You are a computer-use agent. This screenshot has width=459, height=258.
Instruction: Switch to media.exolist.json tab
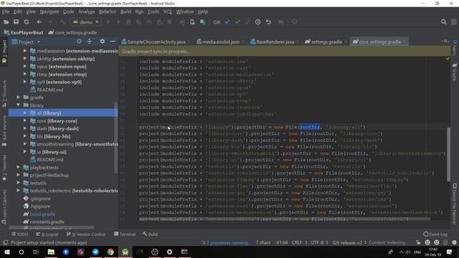point(221,42)
